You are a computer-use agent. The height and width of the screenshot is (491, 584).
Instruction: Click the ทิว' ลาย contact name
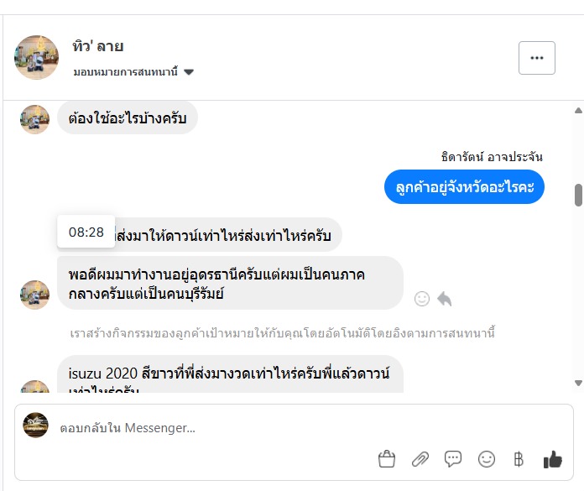[x=98, y=46]
